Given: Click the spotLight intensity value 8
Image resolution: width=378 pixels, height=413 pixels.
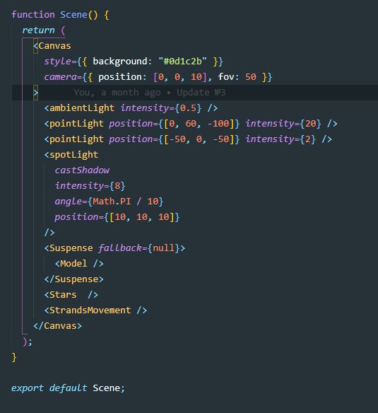Looking at the screenshot, I should pos(117,186).
